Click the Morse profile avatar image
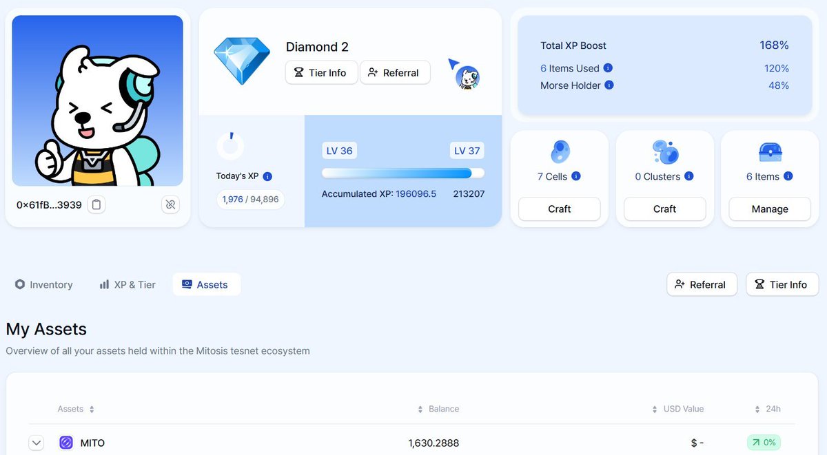 (x=98, y=100)
